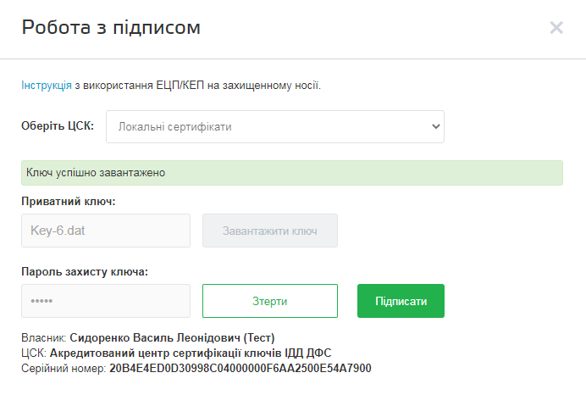586x395 pixels.
Task: Click the 'Власник:' label
Action: click(43, 337)
